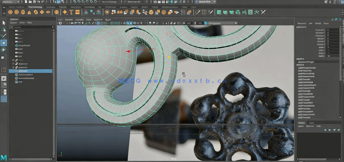Switch to the highlighted Poly Modeling shelf tab
344x162 pixels.
tap(35, 7)
